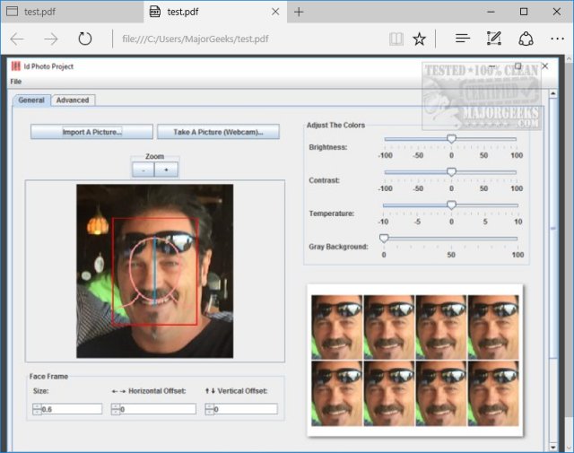
Task: Click Import A Picture button
Action: tap(91, 132)
